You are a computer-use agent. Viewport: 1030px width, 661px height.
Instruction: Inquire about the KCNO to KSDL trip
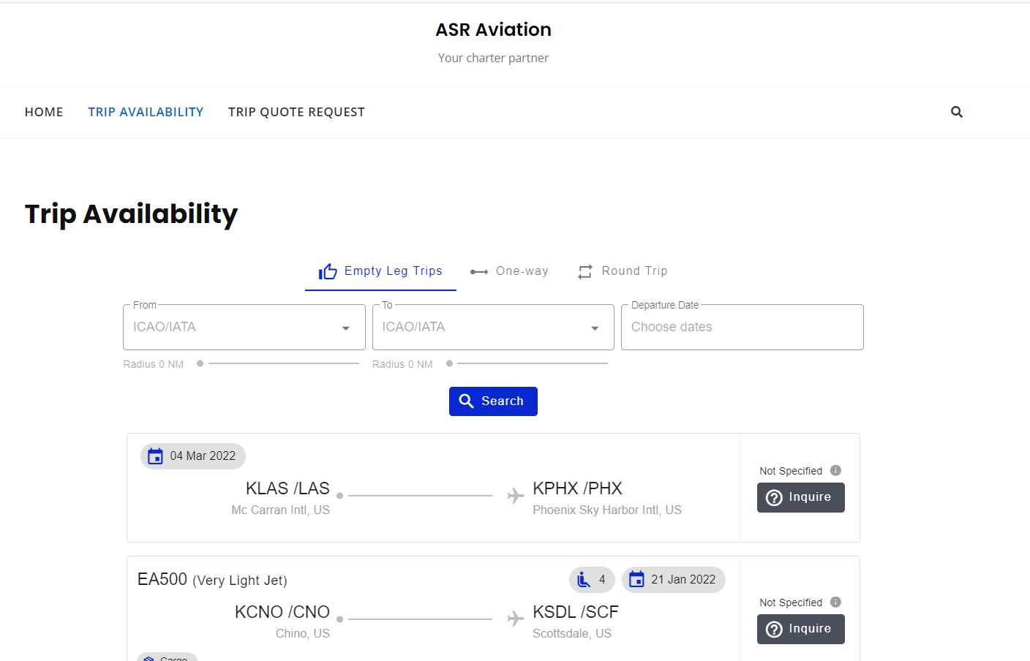point(801,629)
